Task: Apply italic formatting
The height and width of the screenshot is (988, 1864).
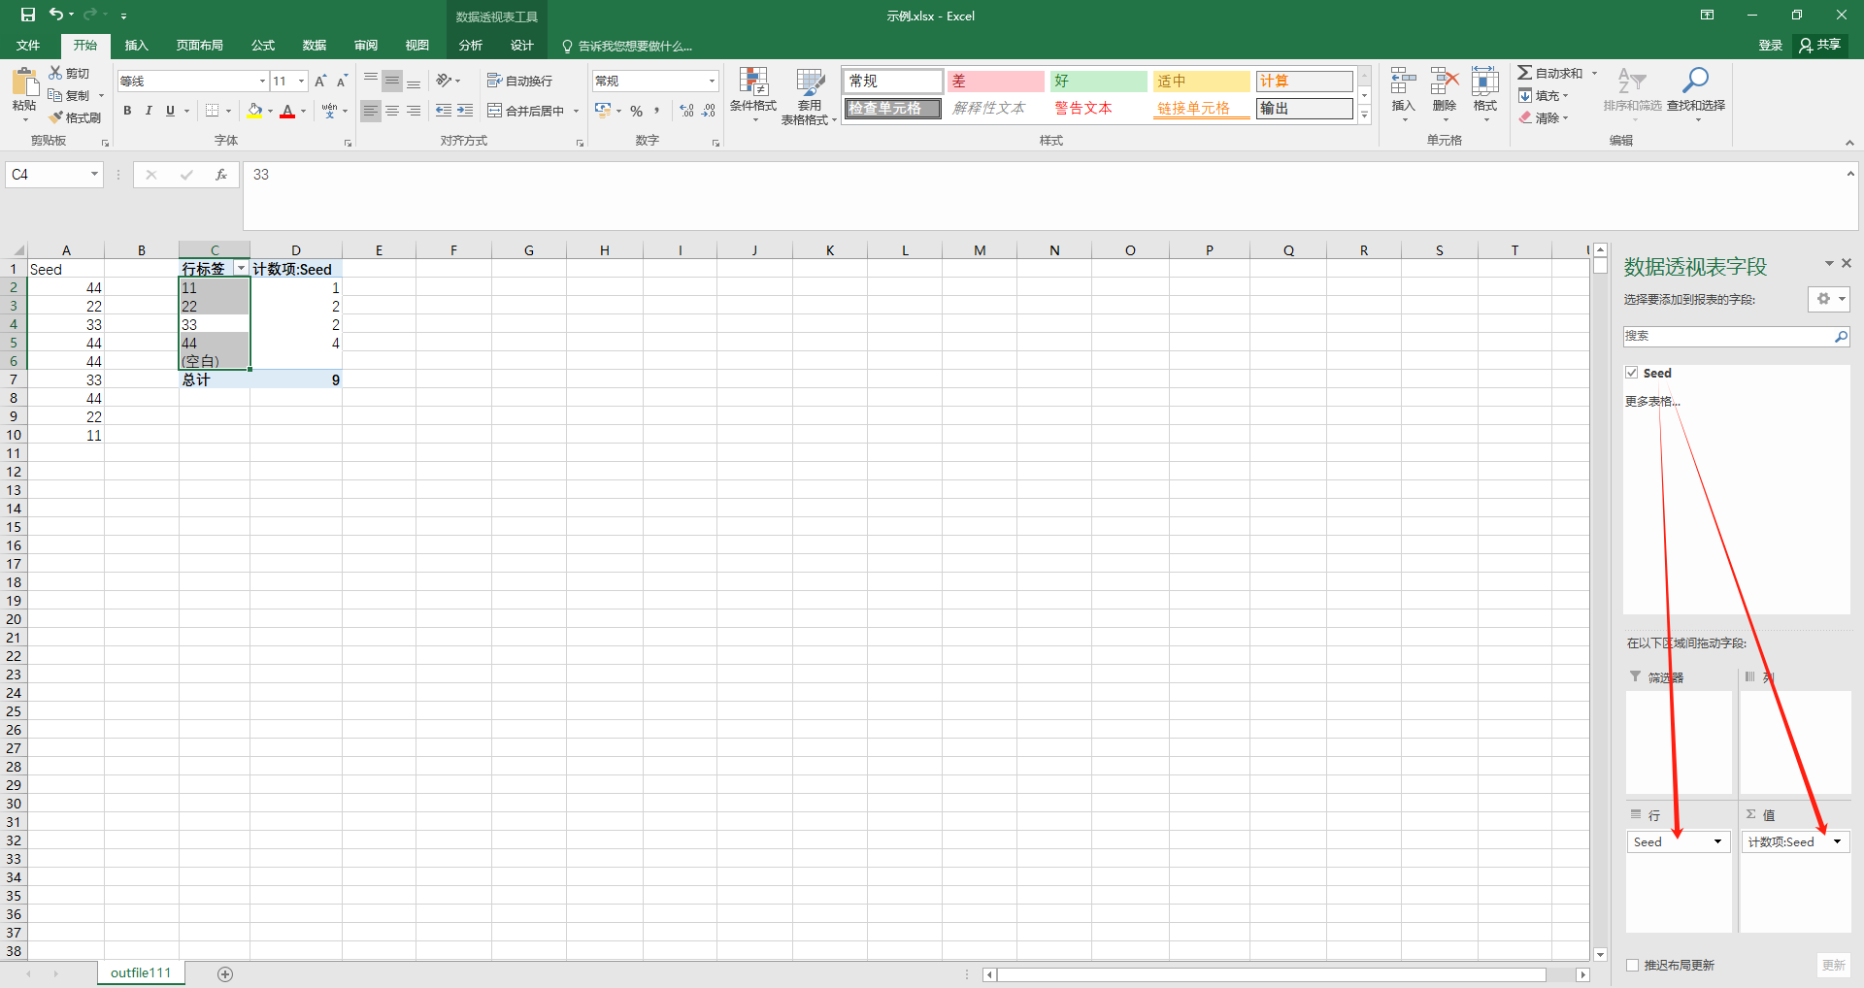Action: (149, 111)
